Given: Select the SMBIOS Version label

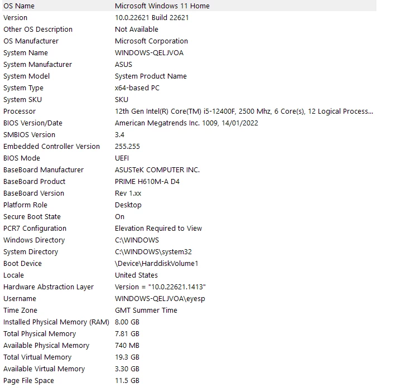Looking at the screenshot, I should (x=29, y=135).
